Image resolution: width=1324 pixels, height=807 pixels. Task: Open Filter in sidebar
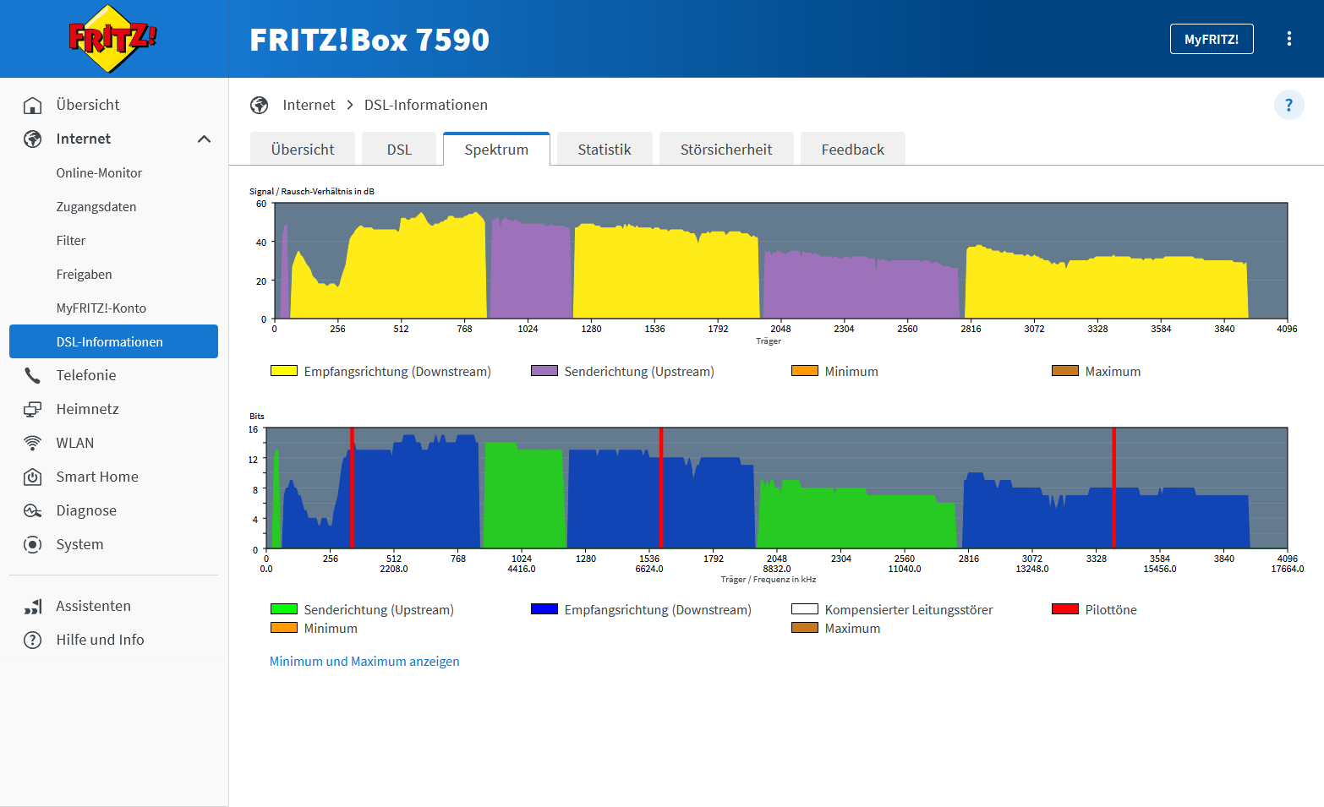(71, 240)
